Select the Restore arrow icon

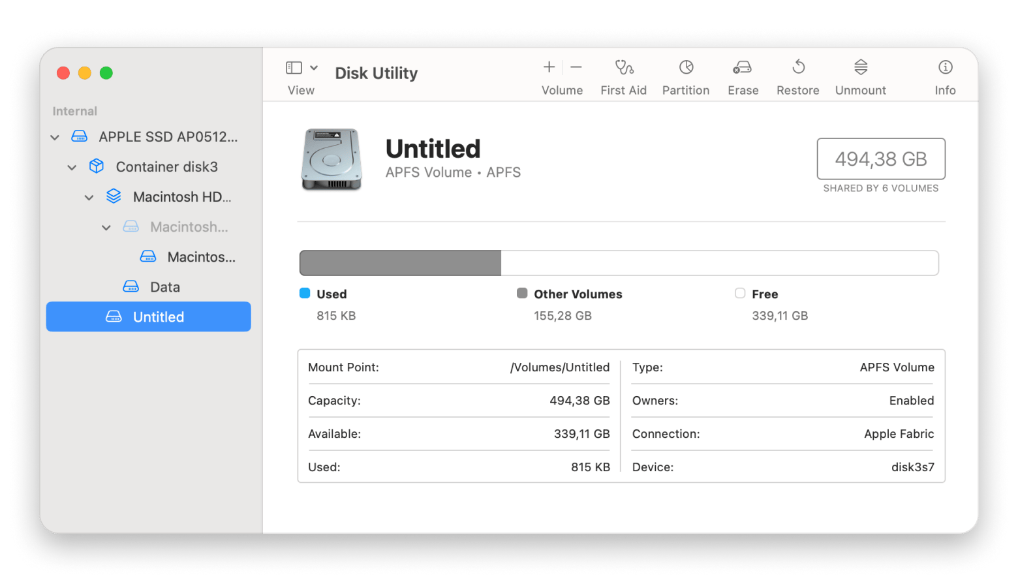[798, 67]
